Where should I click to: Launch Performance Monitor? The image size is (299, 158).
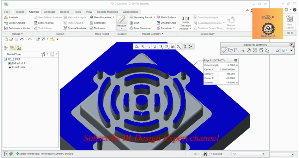point(17,28)
